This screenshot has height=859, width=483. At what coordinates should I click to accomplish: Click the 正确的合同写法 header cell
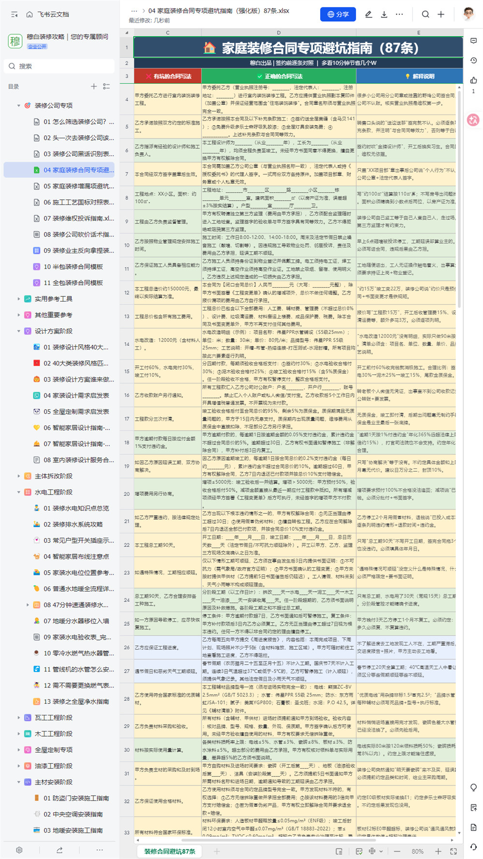(x=279, y=76)
